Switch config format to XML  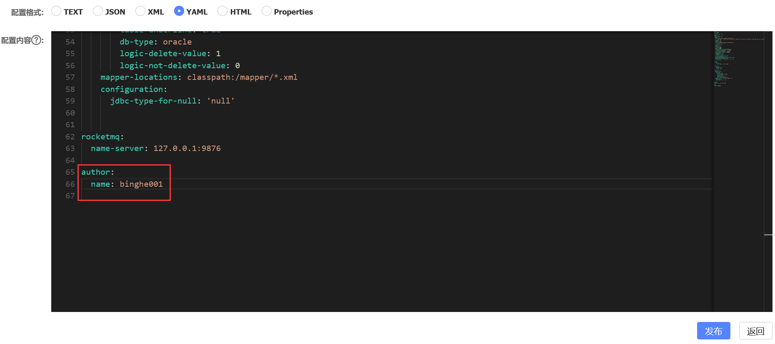[x=140, y=11]
